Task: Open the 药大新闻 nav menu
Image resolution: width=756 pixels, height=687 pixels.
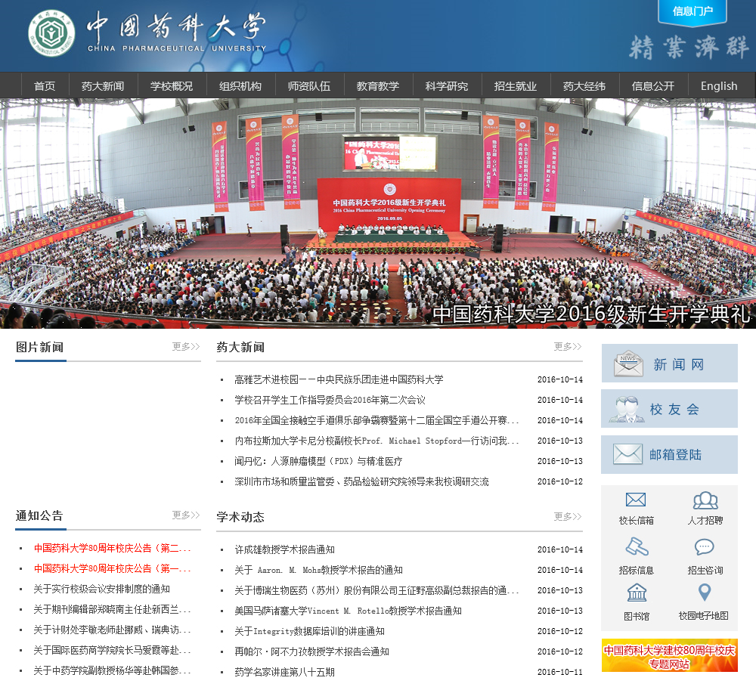Action: pyautogui.click(x=103, y=86)
